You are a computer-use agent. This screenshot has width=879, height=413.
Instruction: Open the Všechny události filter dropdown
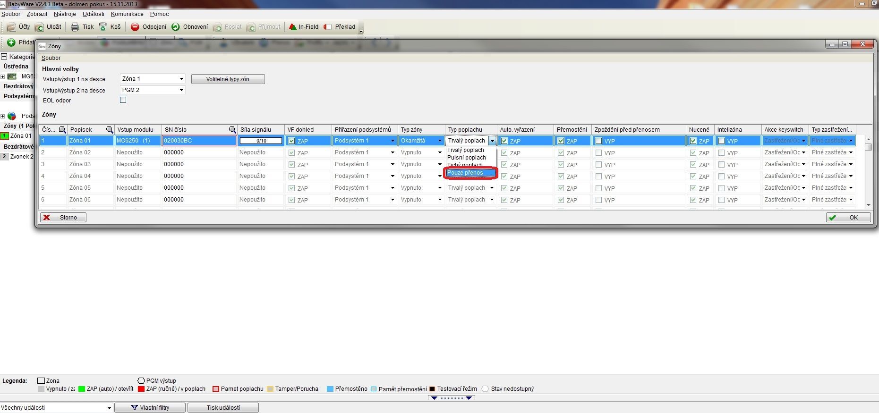point(109,408)
